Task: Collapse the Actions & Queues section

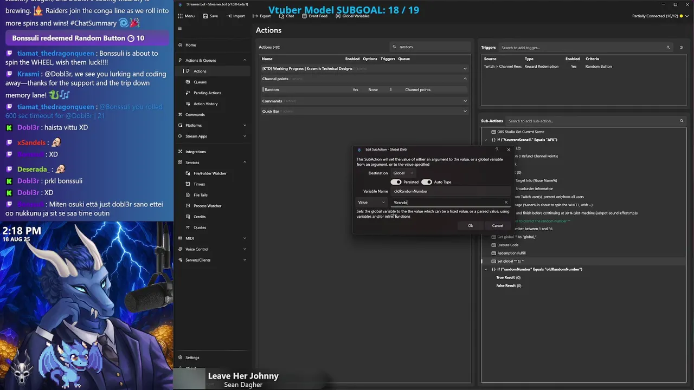Action: coord(245,60)
